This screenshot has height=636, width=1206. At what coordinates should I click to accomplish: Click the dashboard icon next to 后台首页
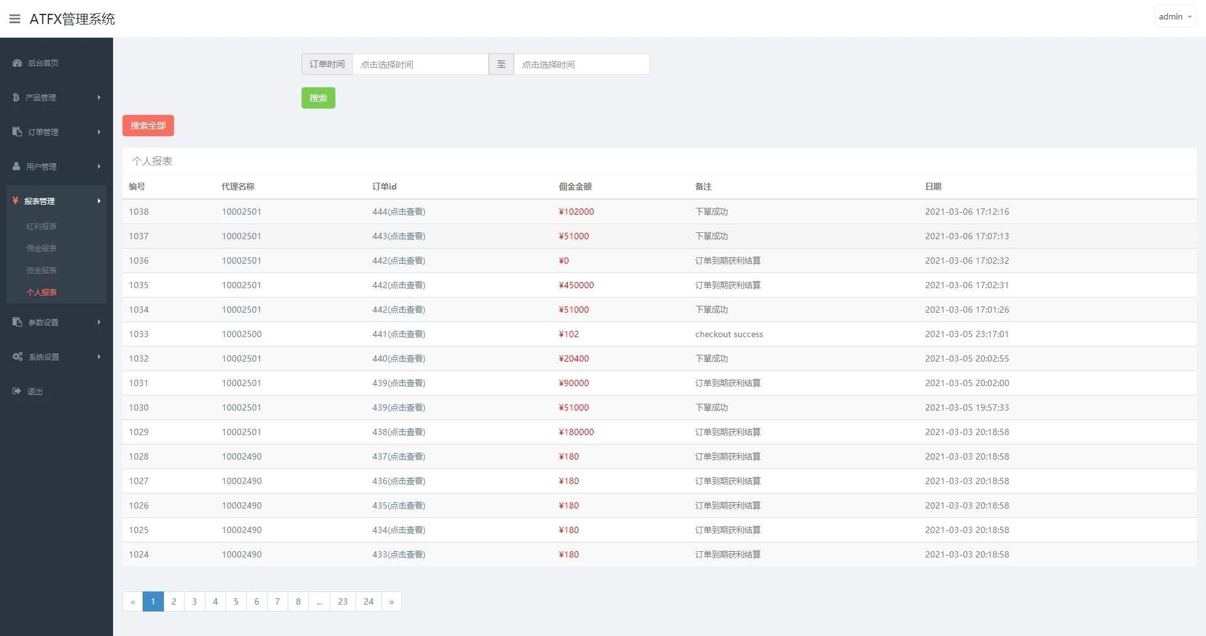[17, 63]
